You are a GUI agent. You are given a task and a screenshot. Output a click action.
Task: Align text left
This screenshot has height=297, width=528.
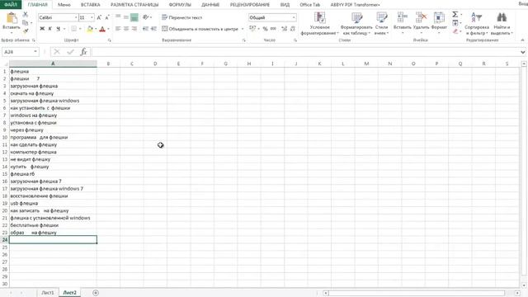(118, 29)
